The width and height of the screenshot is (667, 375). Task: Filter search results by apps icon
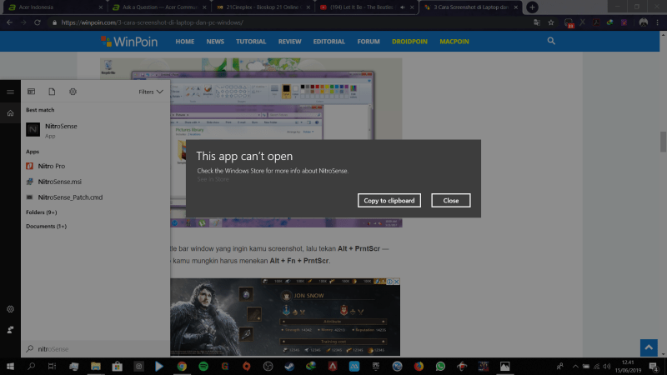31,92
